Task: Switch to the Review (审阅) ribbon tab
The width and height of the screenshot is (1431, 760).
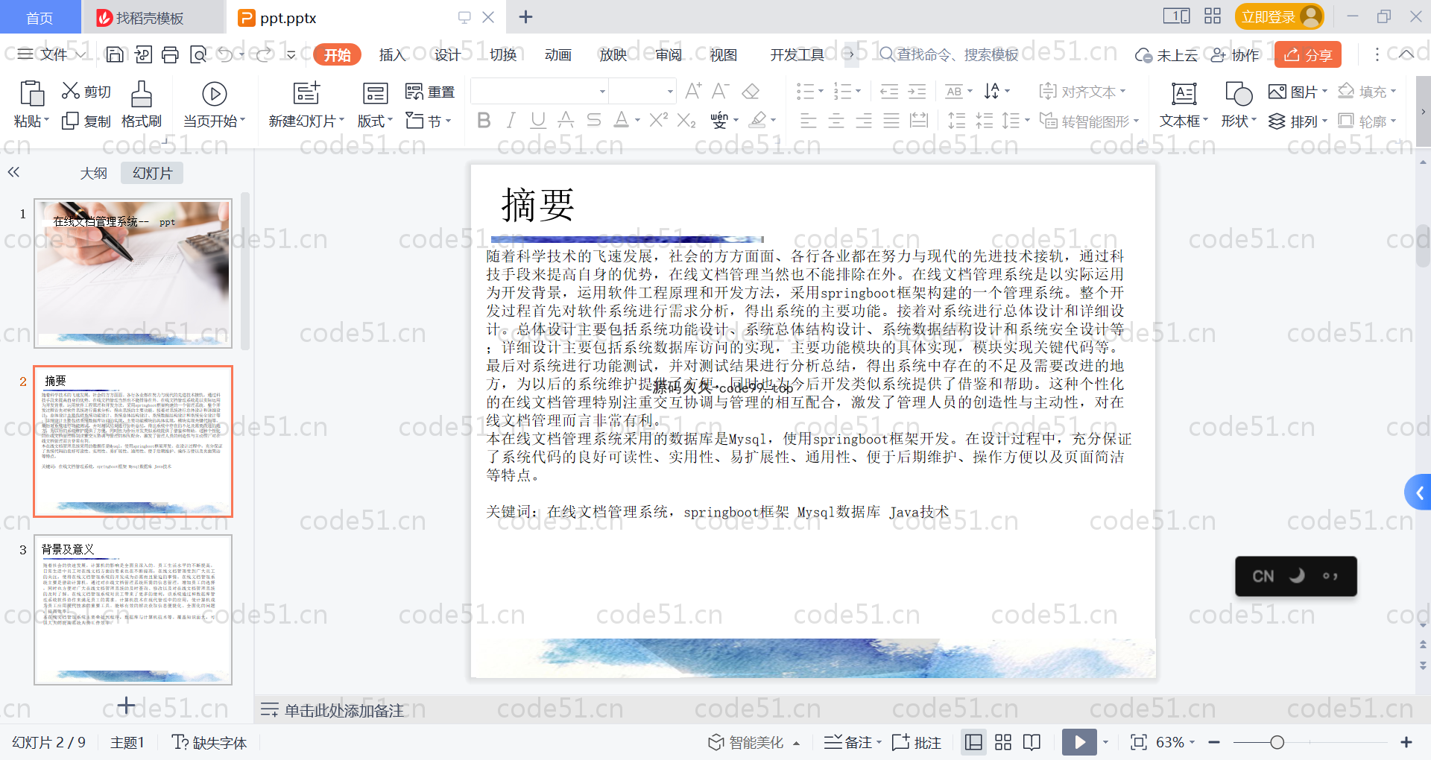Action: click(x=669, y=54)
